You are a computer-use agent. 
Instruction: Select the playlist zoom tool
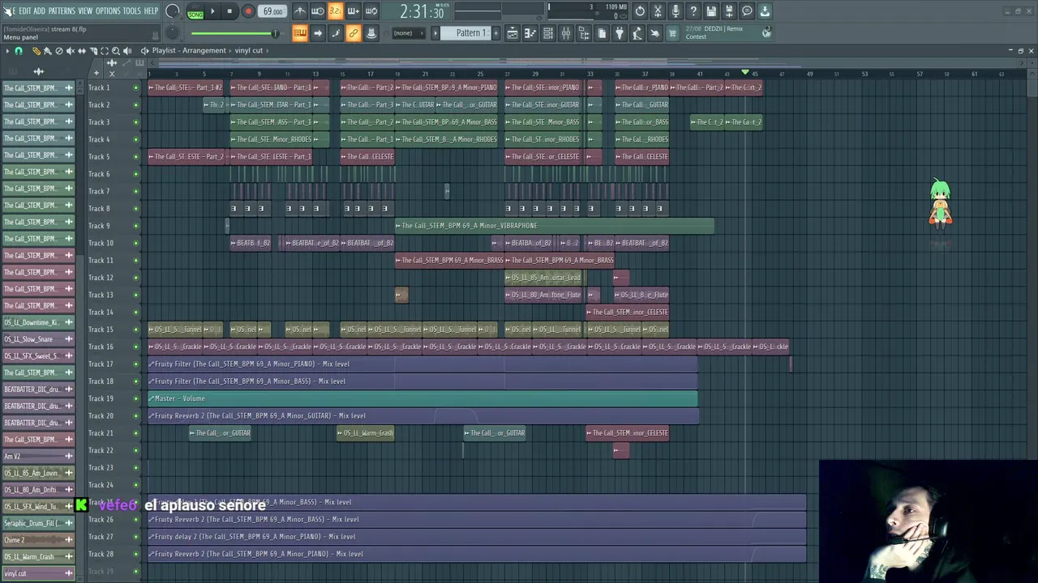[116, 51]
